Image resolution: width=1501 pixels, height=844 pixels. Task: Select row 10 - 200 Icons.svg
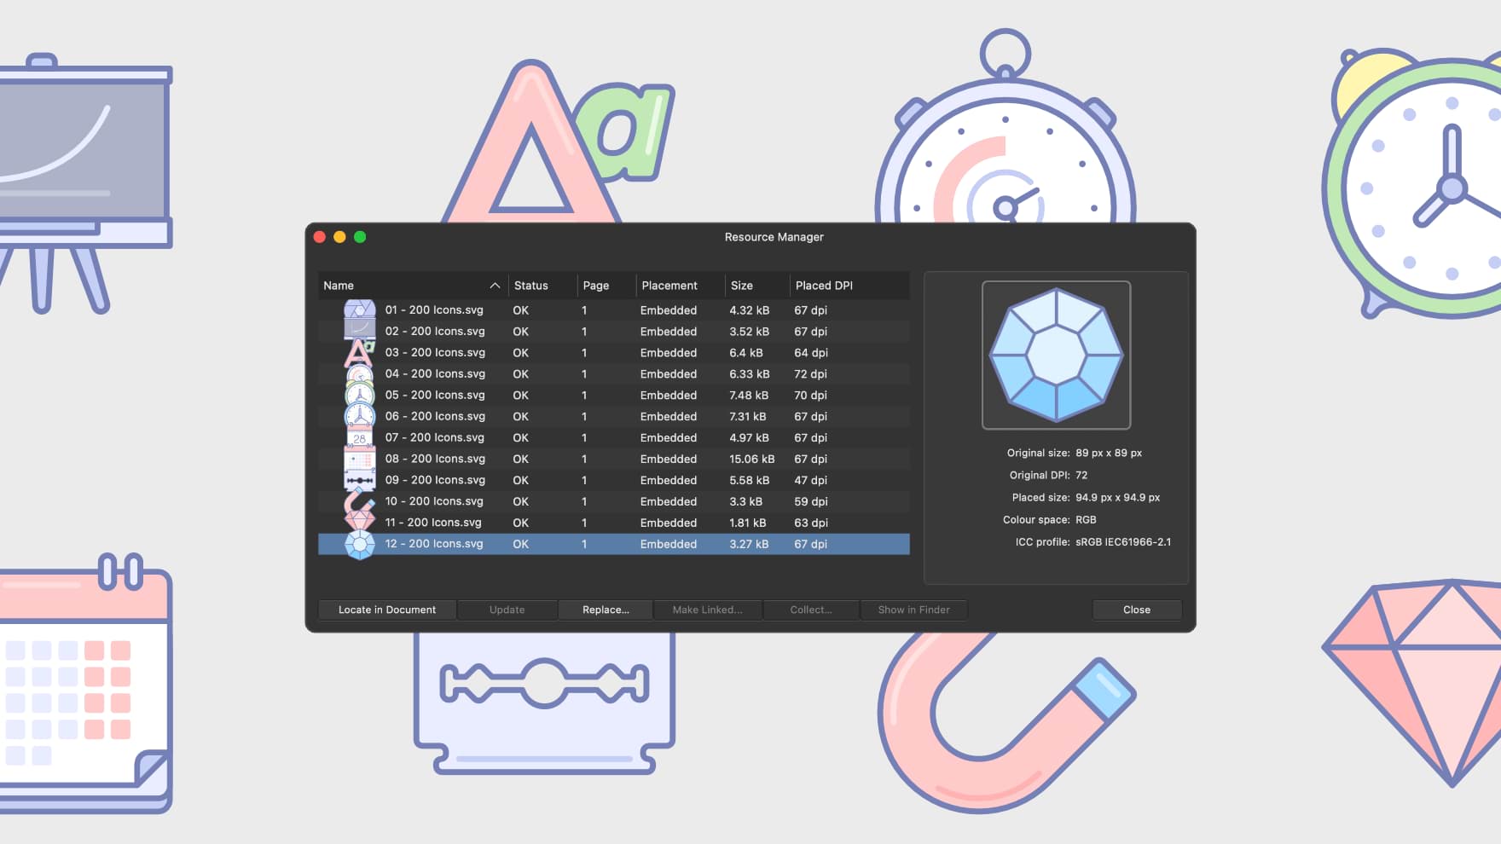tap(614, 501)
